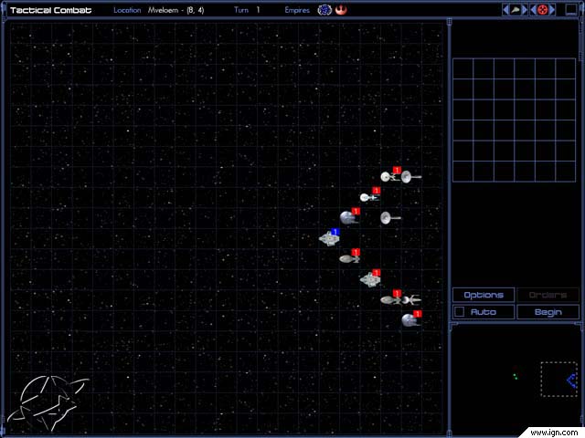585x438 pixels.
Task: Select the blue-flagged ship on the grid
Action: [x=328, y=238]
